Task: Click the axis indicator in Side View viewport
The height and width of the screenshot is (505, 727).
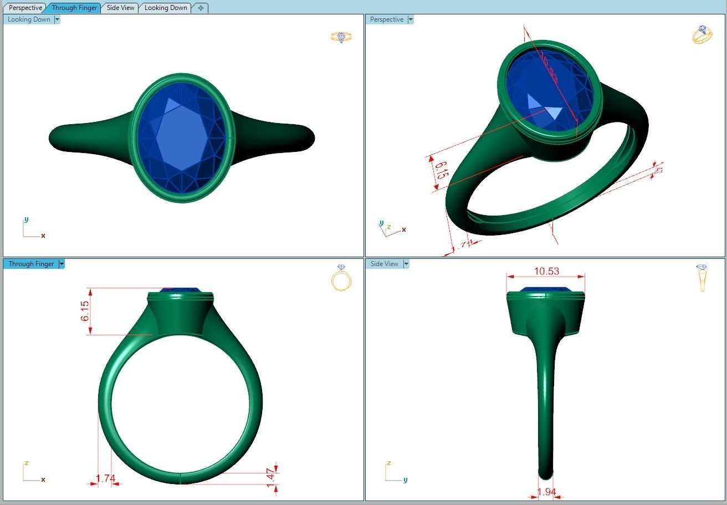Action: click(x=396, y=472)
